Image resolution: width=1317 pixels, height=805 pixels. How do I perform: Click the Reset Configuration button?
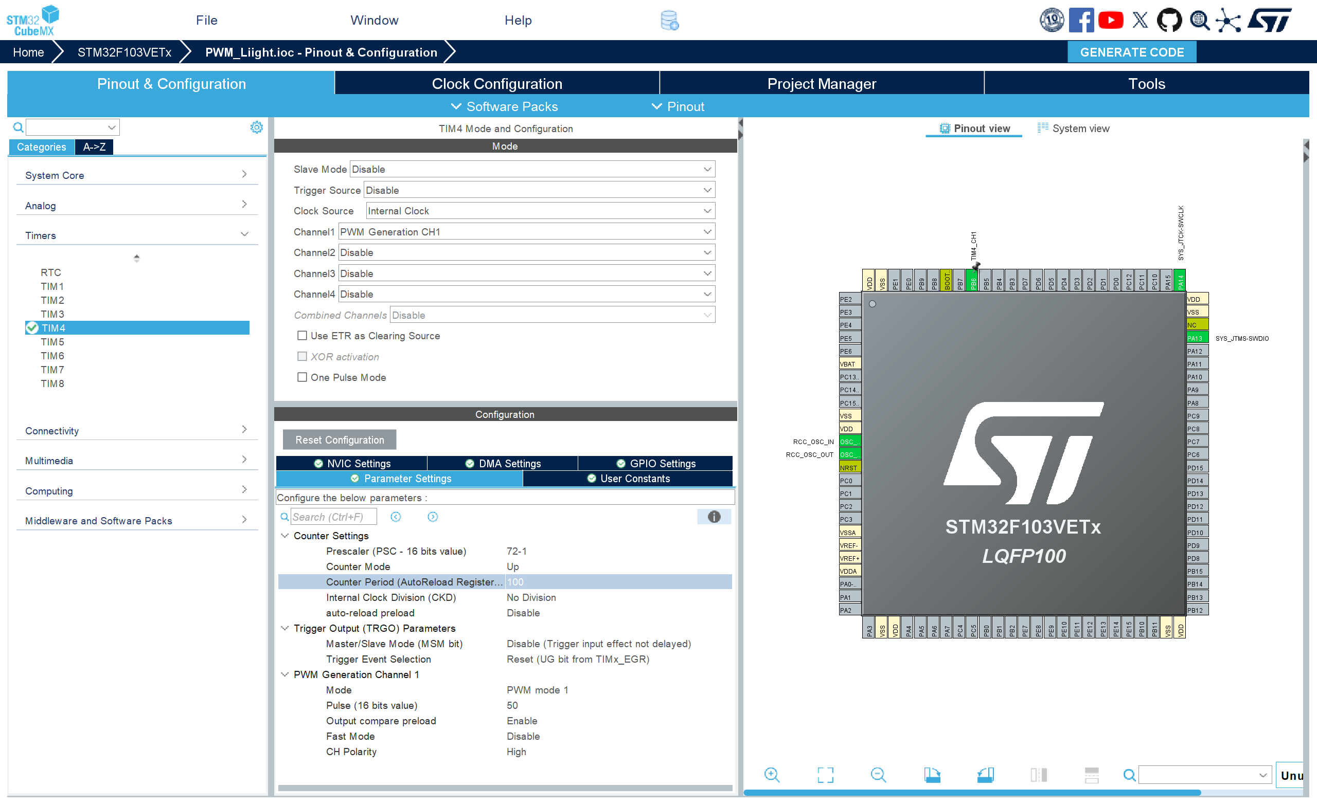pos(340,440)
